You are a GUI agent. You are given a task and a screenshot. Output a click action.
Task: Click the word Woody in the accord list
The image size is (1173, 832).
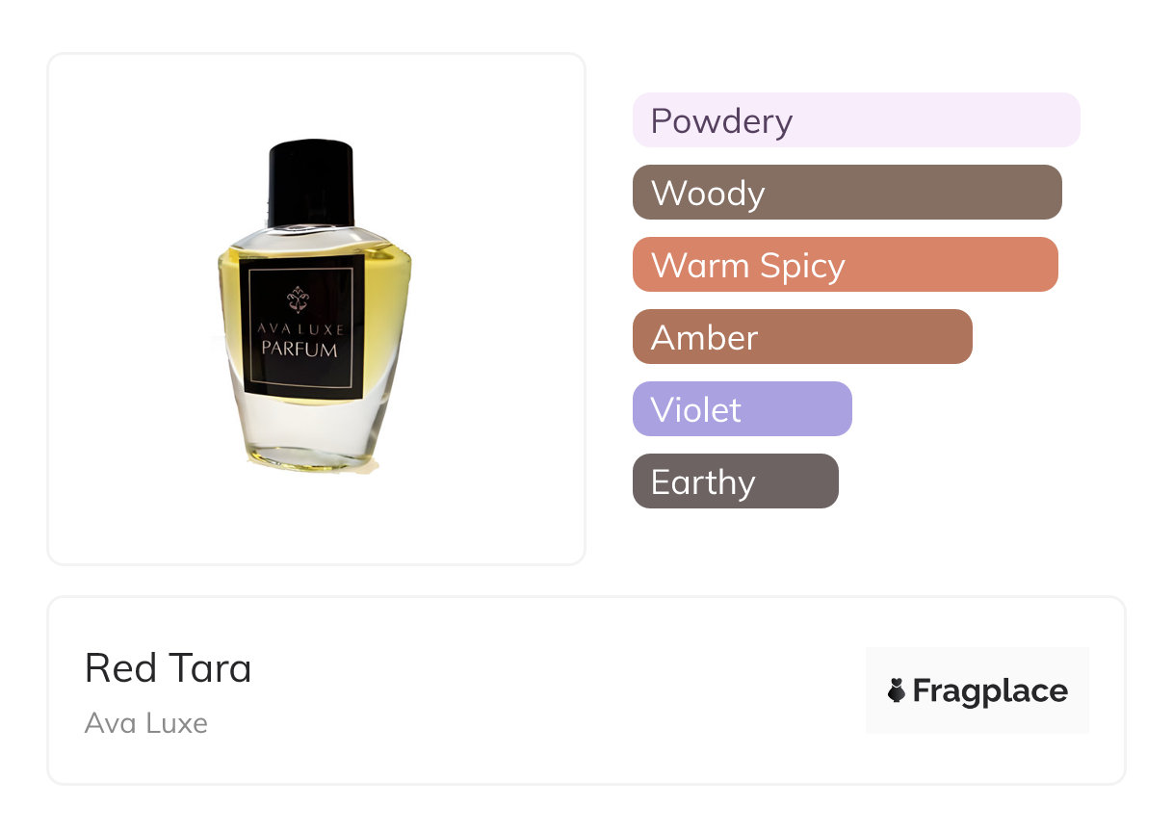coord(708,194)
